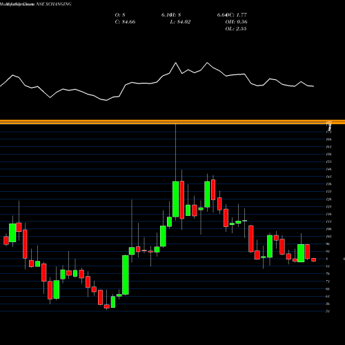
Task: Click the 81 price axis label
Action: pos(328,266)
